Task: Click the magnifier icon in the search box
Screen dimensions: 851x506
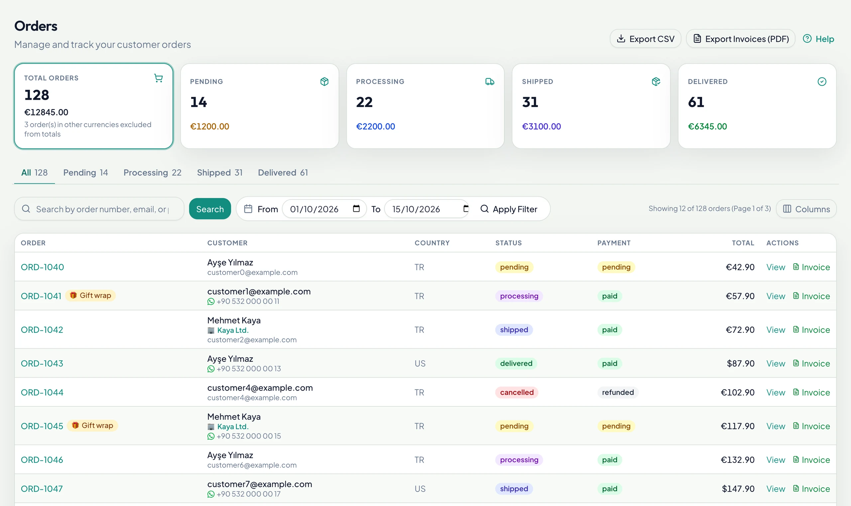Action: coord(26,209)
